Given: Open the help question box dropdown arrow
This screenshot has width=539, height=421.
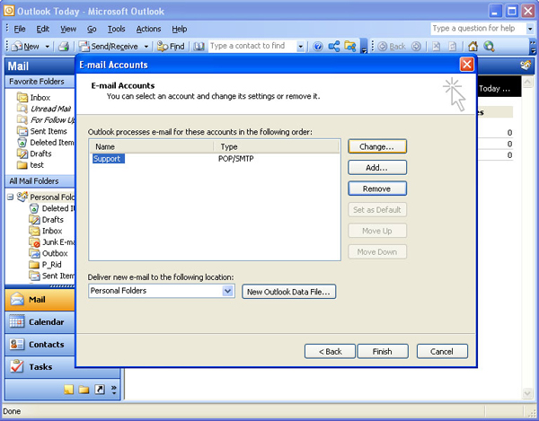Looking at the screenshot, I should coord(530,29).
